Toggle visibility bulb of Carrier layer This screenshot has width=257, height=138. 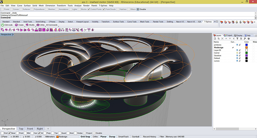(237, 53)
